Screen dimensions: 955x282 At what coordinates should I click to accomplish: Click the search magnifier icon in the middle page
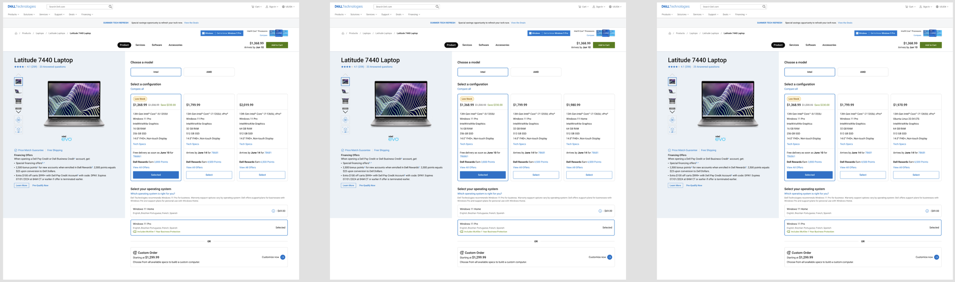(x=437, y=6)
